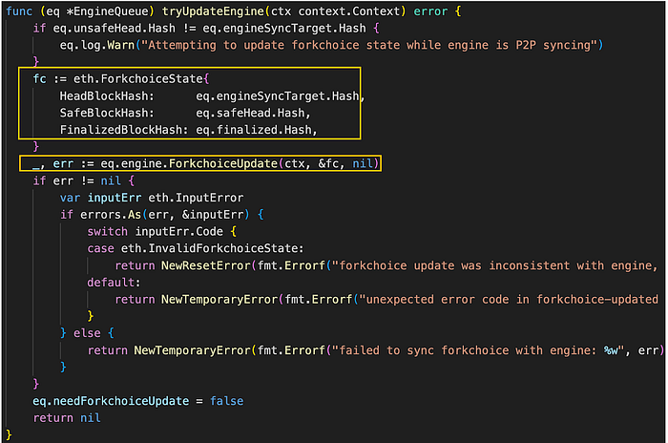Click "P2P" in the warning message

(x=526, y=45)
